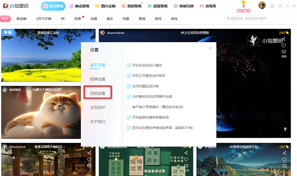Open the 超级壁纸 tab
Image resolution: width=297 pixels, height=176 pixels.
click(158, 6)
